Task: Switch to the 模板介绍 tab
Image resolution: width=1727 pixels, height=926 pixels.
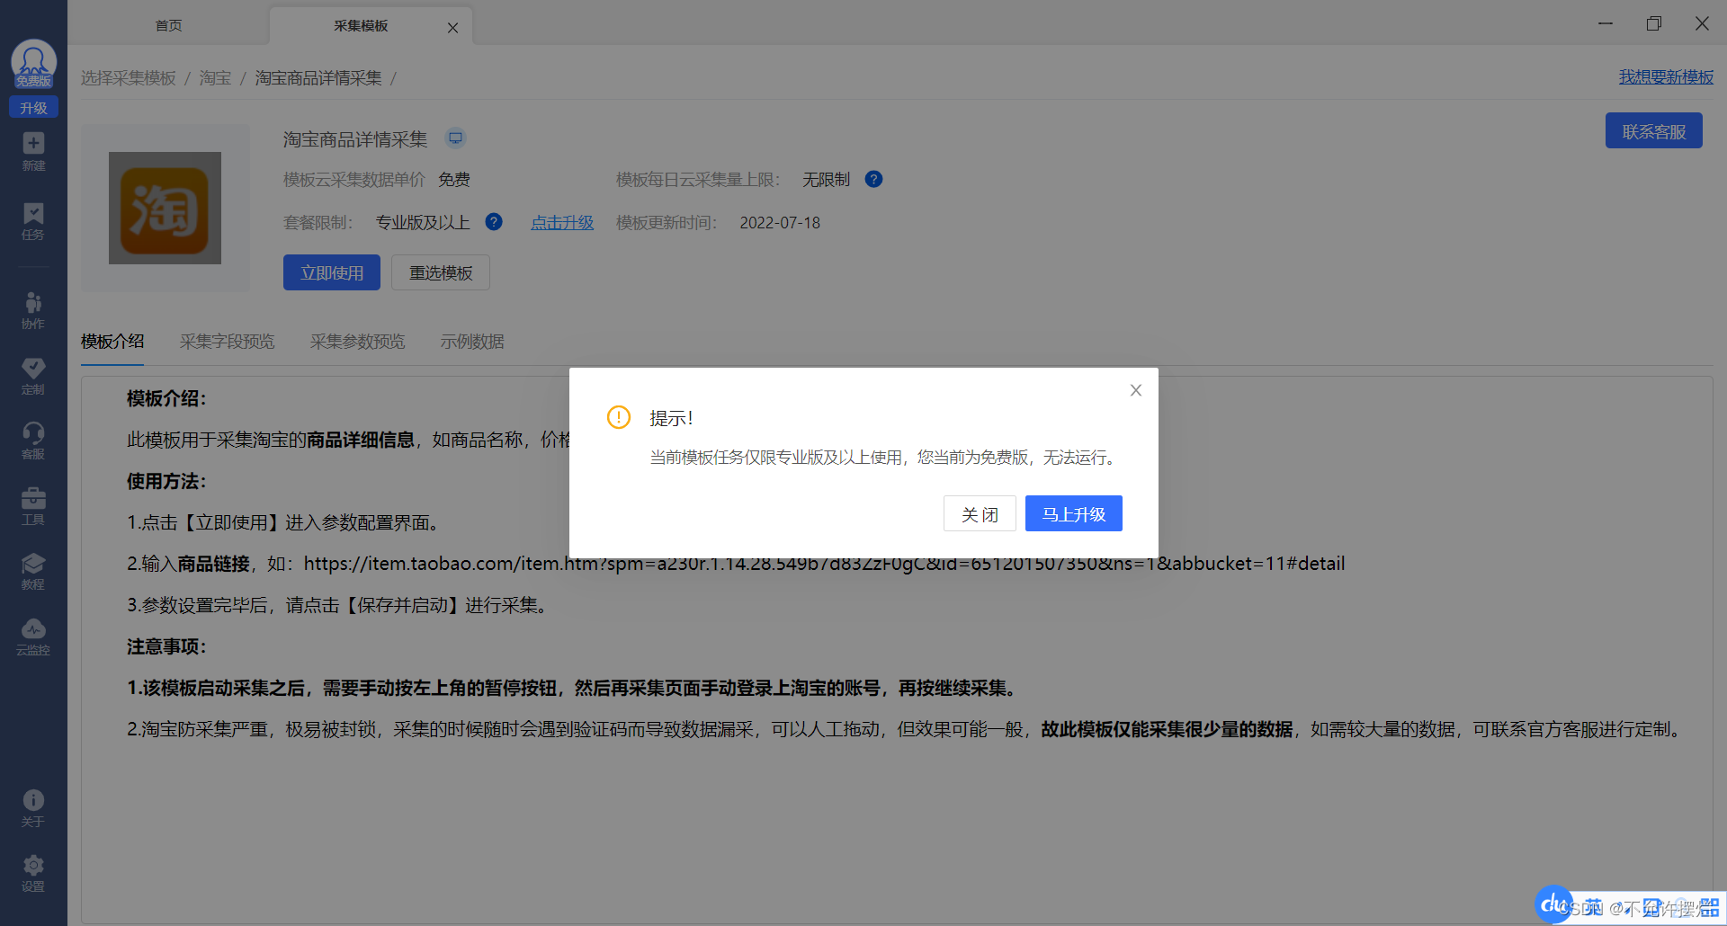Action: [112, 342]
